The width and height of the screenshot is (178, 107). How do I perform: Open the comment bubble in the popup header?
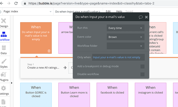tap(141, 17)
